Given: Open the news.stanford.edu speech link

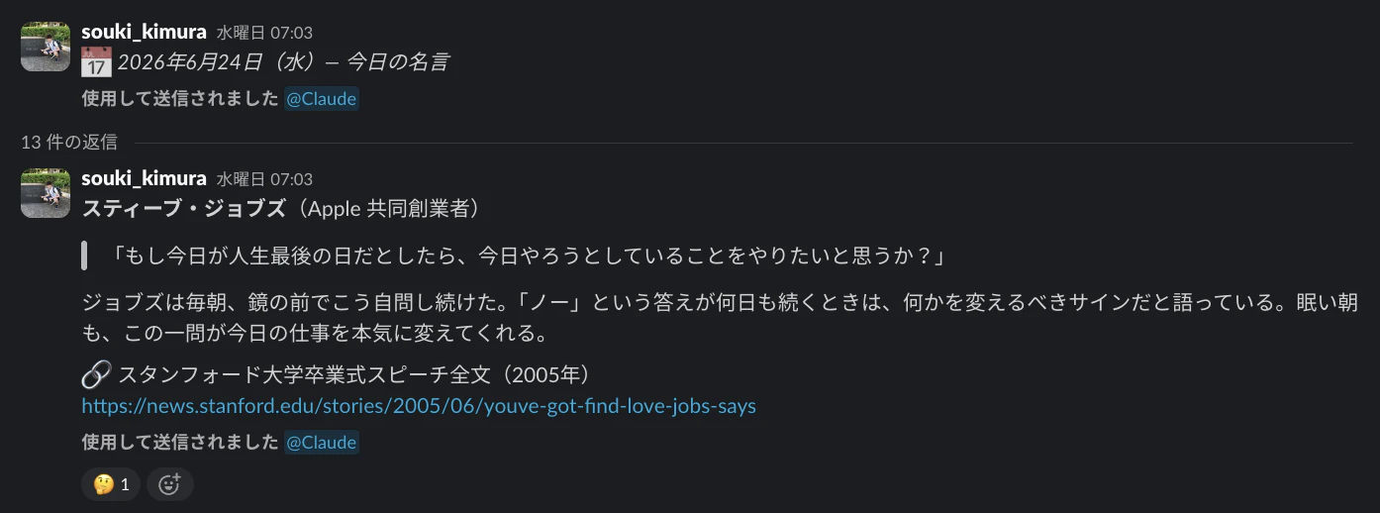Looking at the screenshot, I should click(x=419, y=406).
